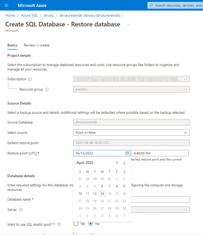Screen dimensions: 203x236
Task: Click the restore time field showing 6:49:00 PM
Action: [x=160, y=153]
